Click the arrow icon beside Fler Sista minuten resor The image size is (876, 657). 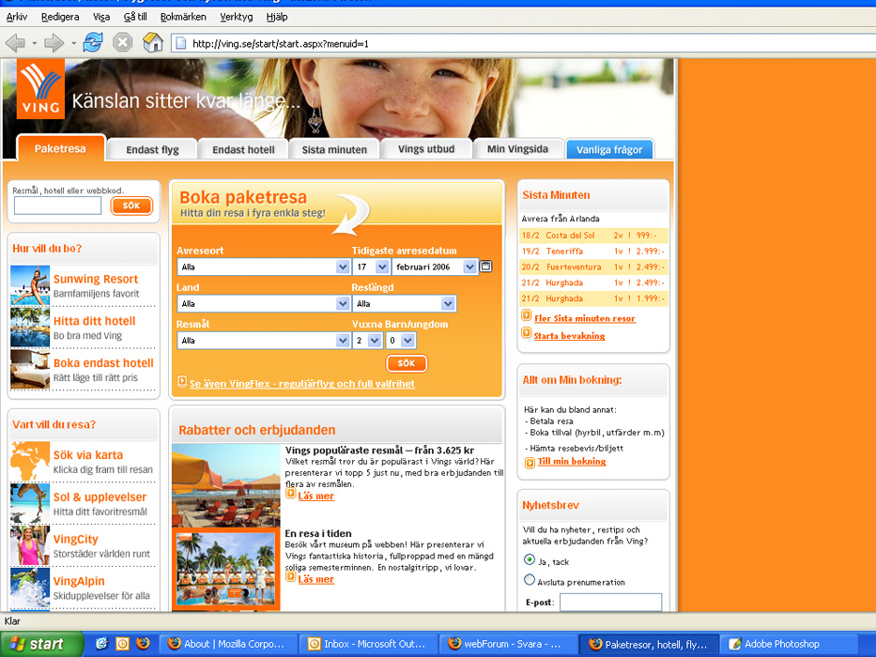[527, 315]
